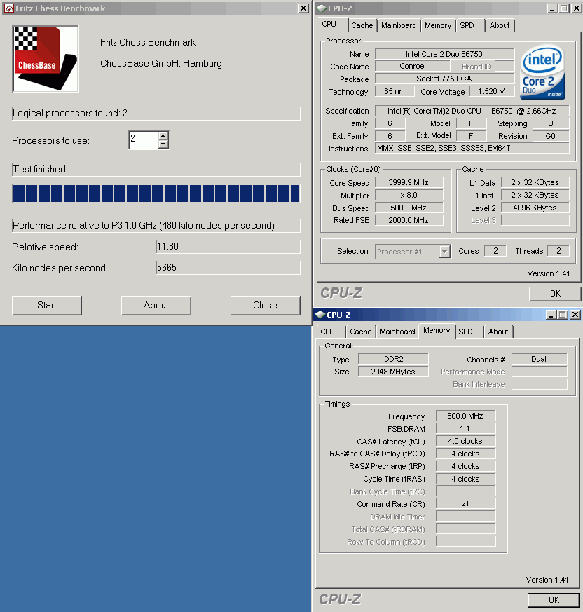Screen dimensions: 583x612
Task: Open Cache tab in lower CPU-Z window
Action: (x=361, y=332)
